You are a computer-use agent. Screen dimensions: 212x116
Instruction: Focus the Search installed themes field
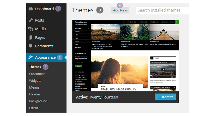click(162, 10)
